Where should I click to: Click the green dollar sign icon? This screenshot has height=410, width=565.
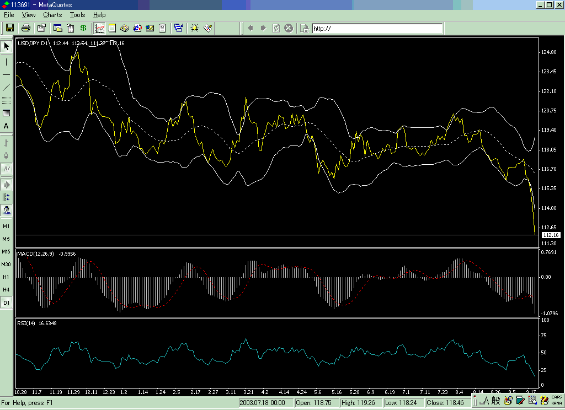pos(83,28)
